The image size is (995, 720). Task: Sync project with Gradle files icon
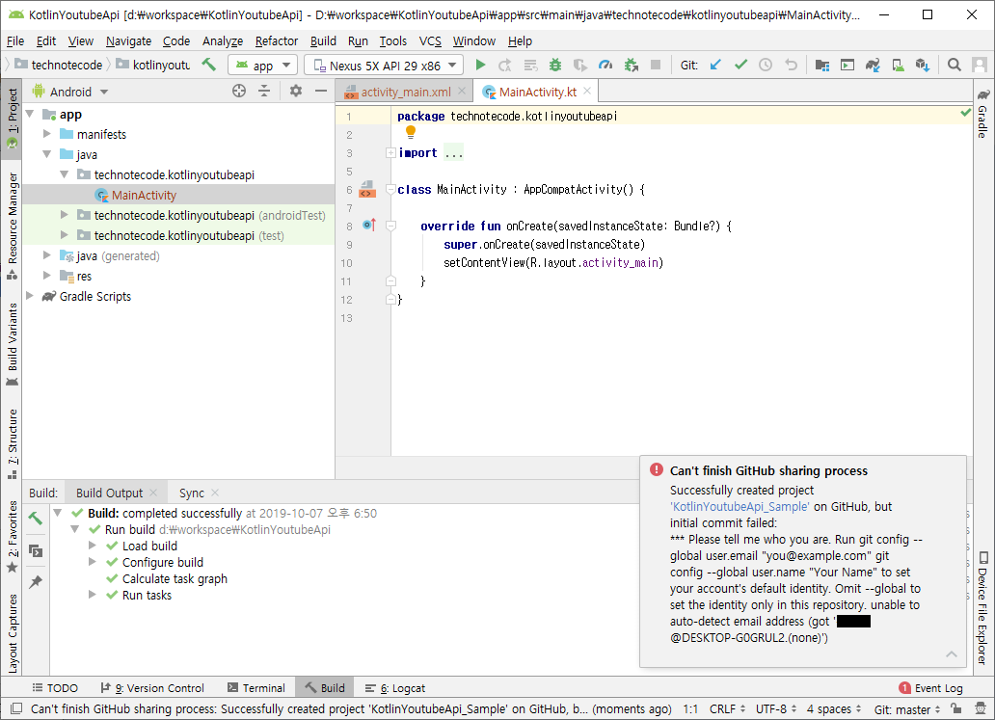(x=873, y=65)
